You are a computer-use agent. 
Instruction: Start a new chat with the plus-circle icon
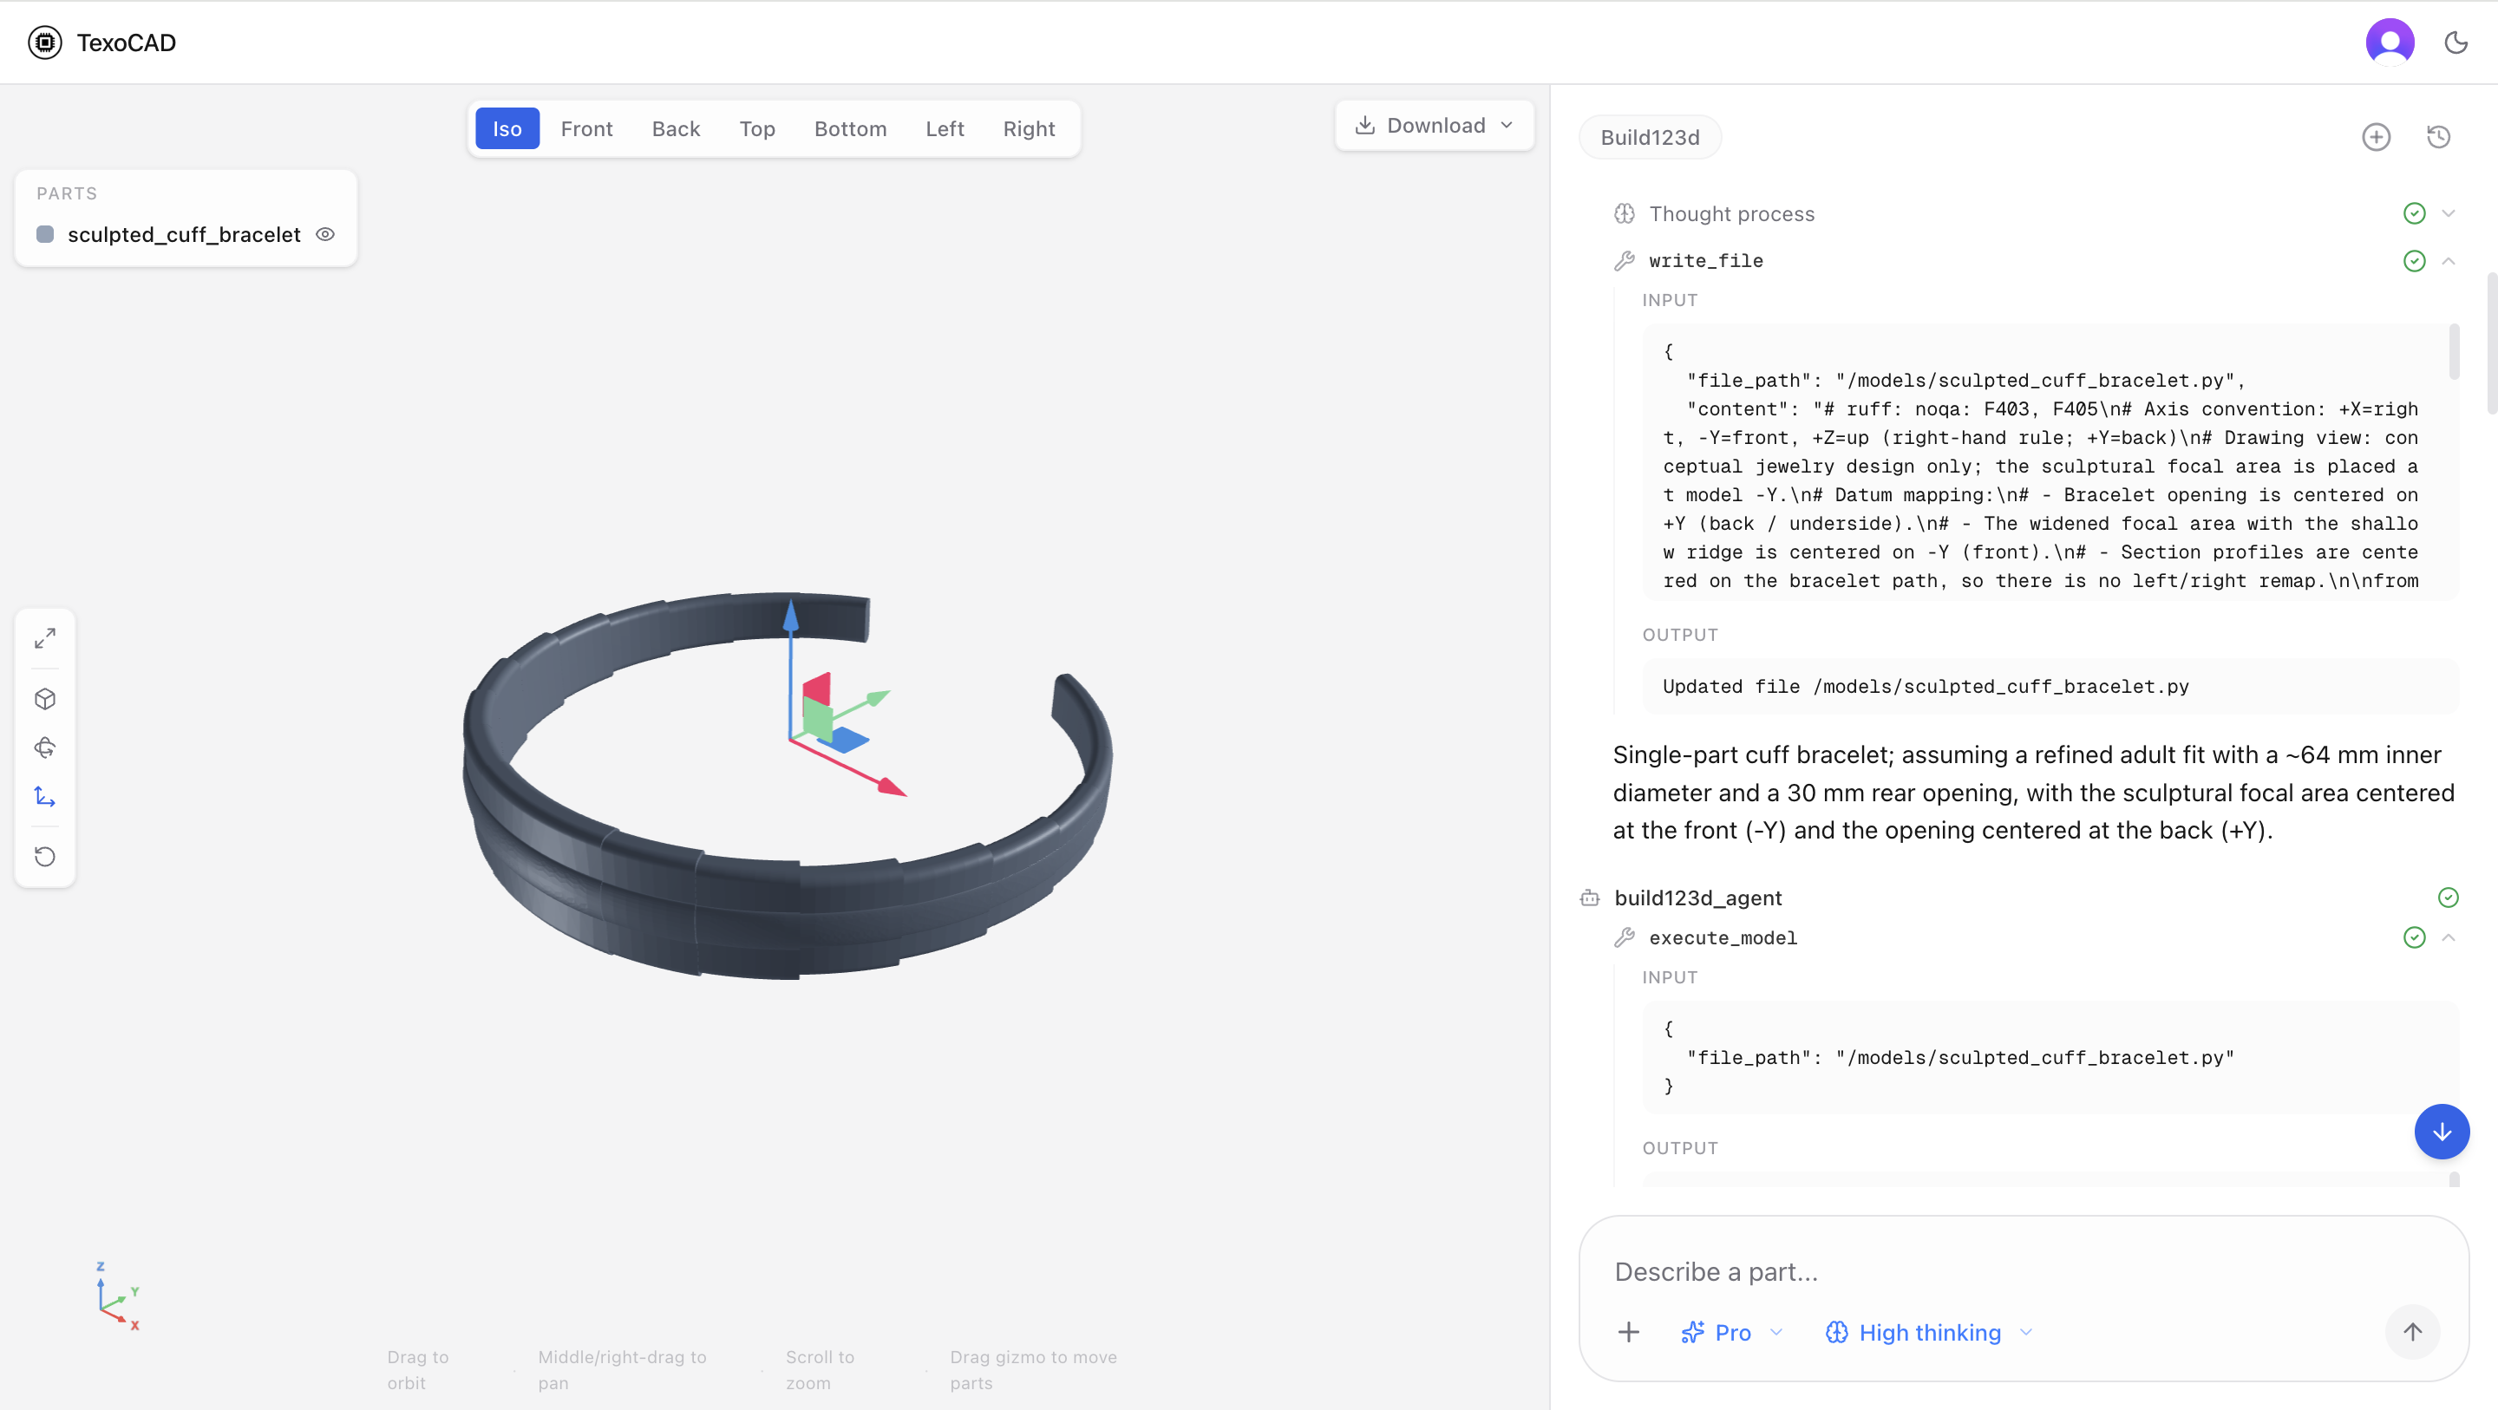[x=2376, y=137]
